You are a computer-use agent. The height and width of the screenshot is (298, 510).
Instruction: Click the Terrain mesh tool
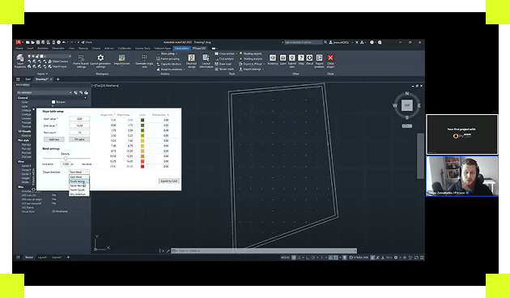[224, 70]
